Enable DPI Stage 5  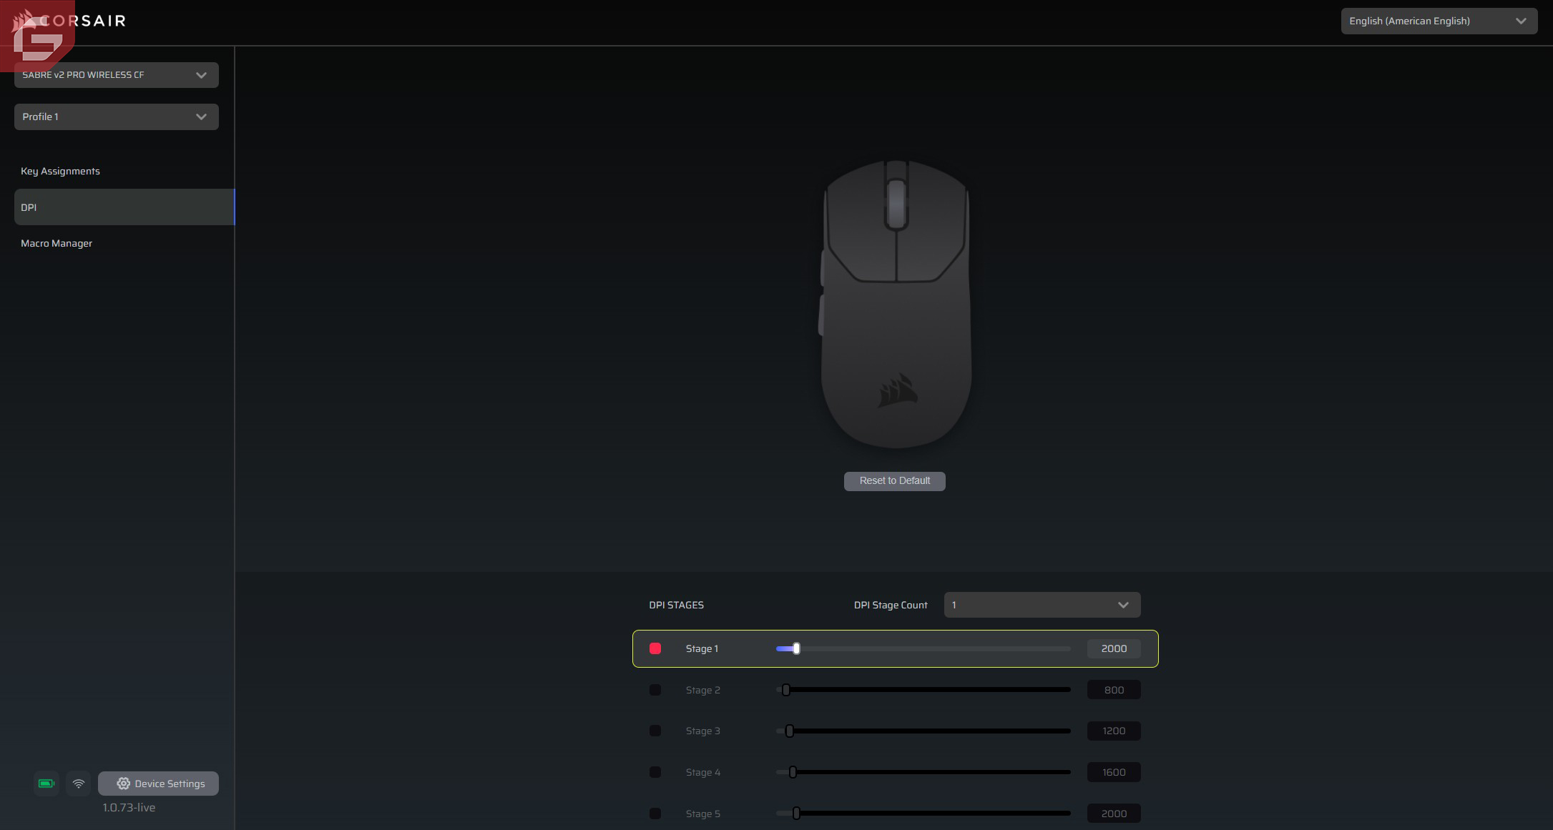[x=655, y=814]
